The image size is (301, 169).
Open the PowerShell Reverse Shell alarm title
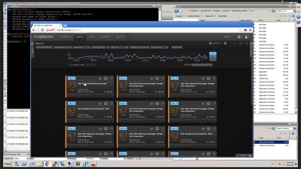pyautogui.click(x=92, y=84)
